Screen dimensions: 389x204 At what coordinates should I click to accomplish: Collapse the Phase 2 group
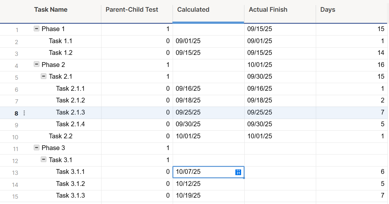click(x=37, y=65)
